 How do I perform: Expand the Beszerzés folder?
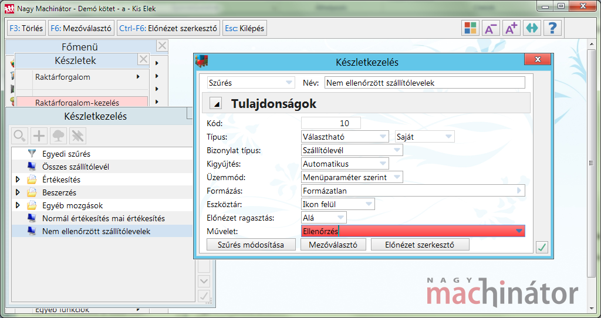(17, 192)
